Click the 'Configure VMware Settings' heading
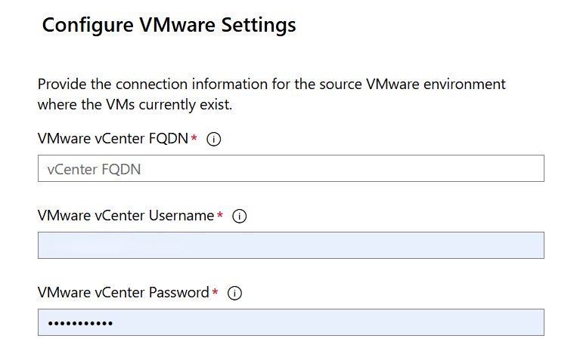Image resolution: width=577 pixels, height=357 pixels. pos(169,26)
